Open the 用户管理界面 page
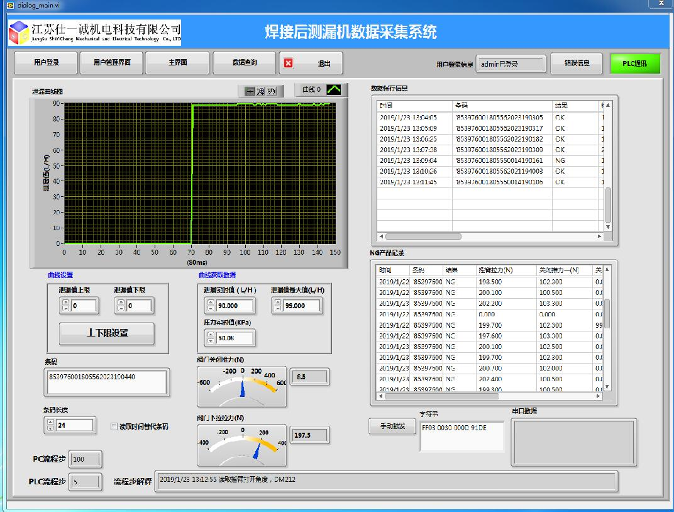 pos(112,63)
